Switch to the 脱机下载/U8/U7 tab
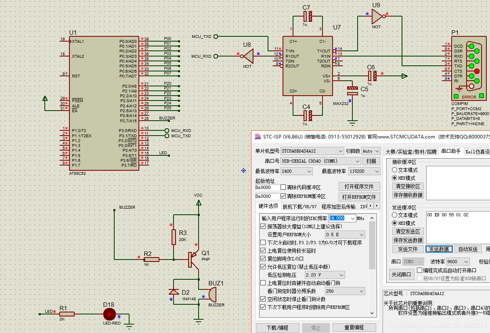This screenshot has width=490, height=333. point(299,207)
